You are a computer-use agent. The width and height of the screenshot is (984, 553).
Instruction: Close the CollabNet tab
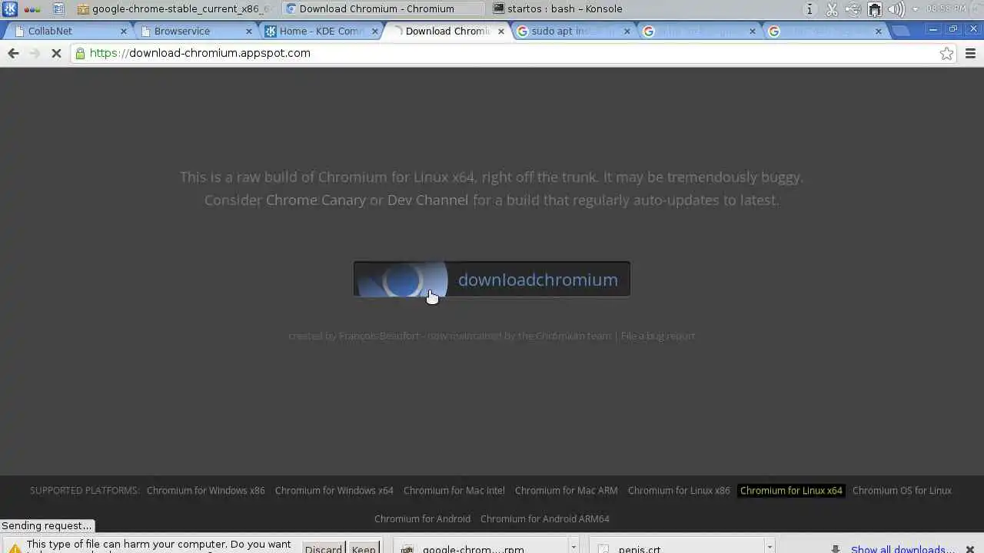pyautogui.click(x=123, y=31)
